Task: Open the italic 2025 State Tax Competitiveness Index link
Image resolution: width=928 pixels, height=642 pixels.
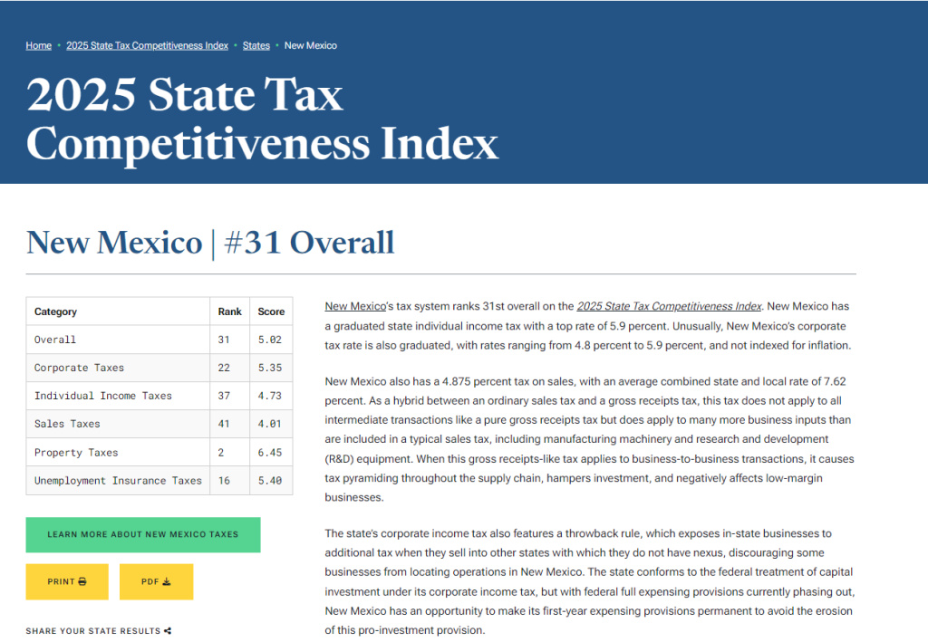Action: point(669,306)
